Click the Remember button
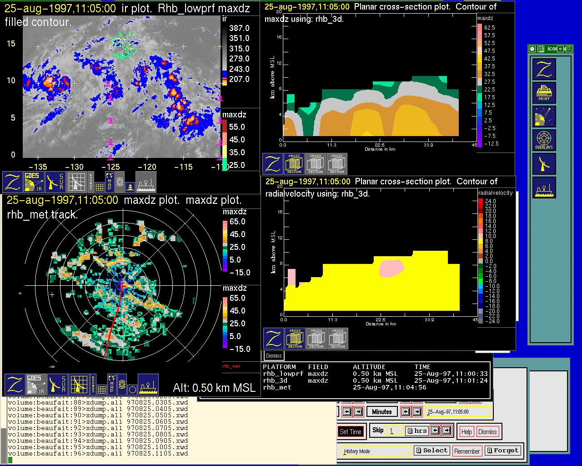The width and height of the screenshot is (582, 466). point(467,451)
